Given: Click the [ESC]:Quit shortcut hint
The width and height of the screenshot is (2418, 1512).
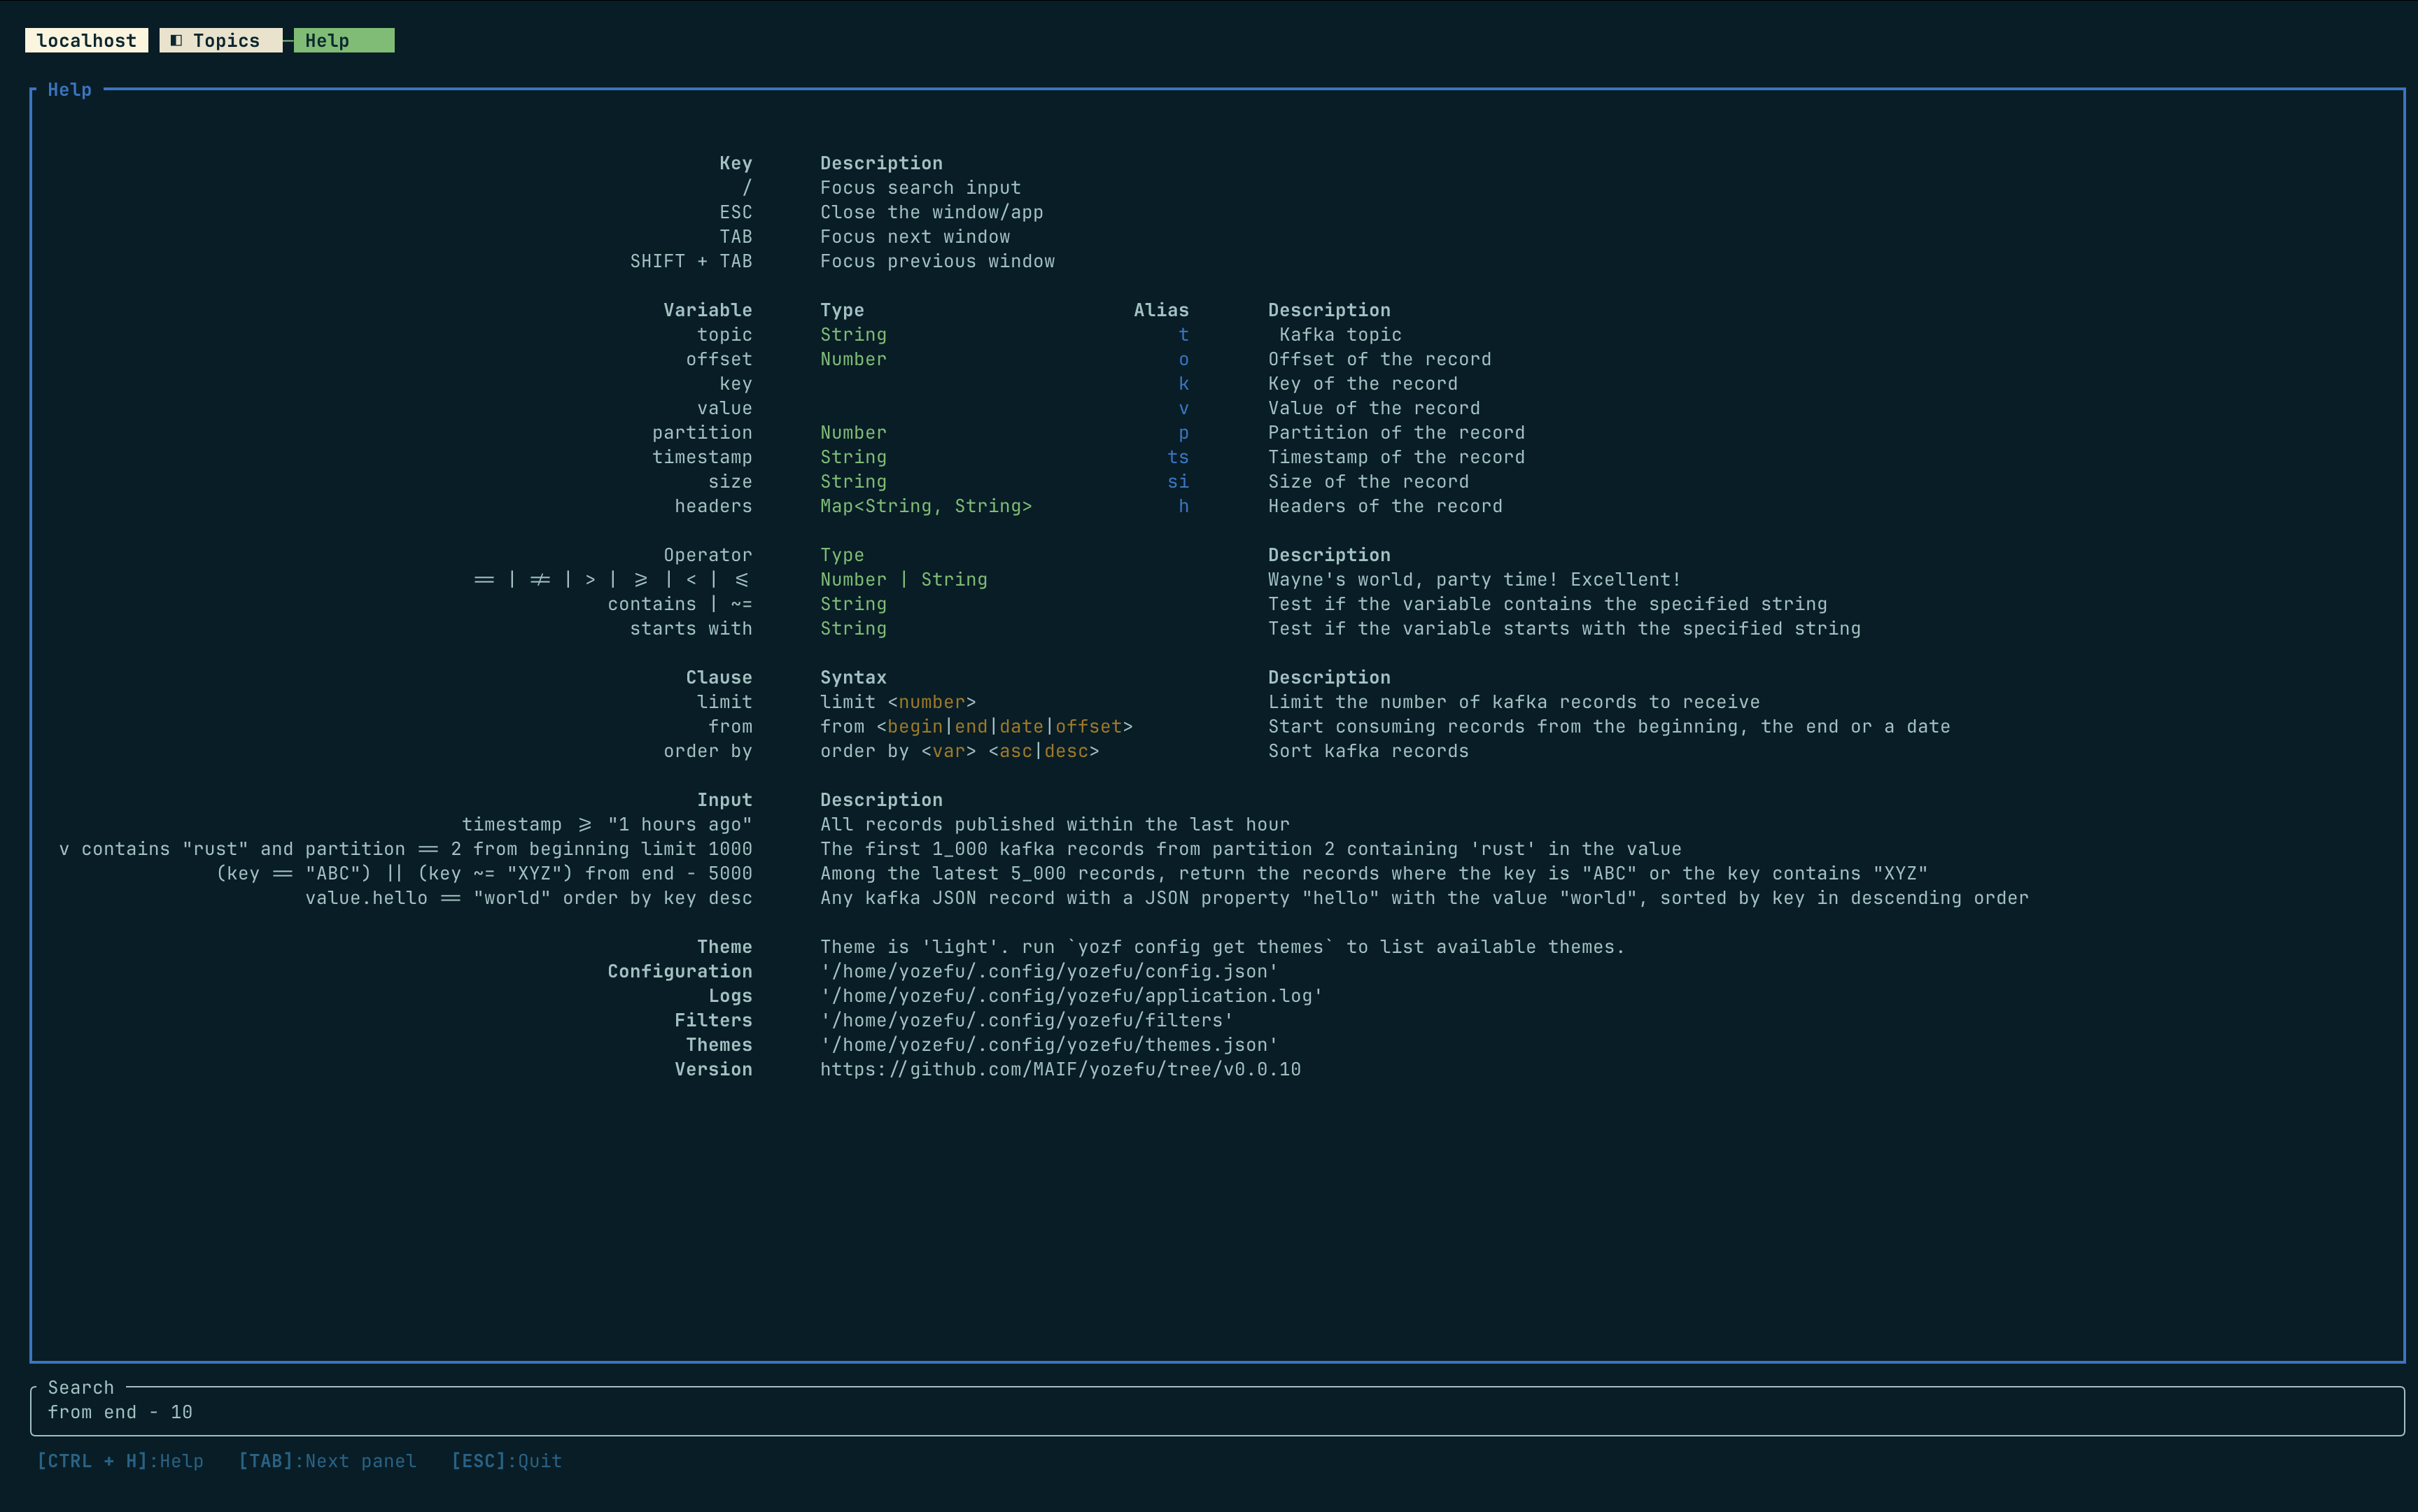Looking at the screenshot, I should 506,1461.
